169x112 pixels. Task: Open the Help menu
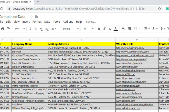(x=79, y=22)
